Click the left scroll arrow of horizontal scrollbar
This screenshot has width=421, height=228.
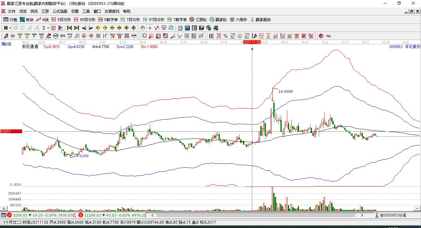(152, 215)
